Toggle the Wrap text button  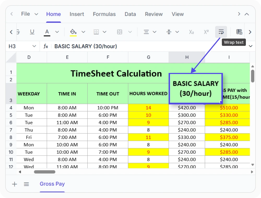[x=221, y=32]
